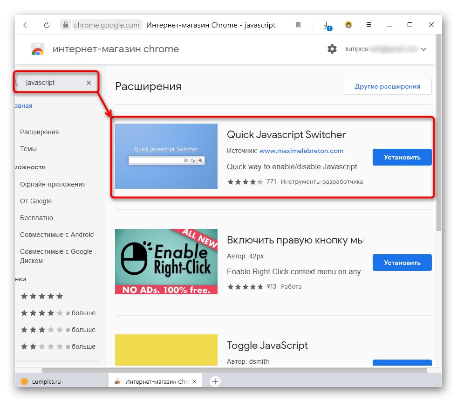Filter by five-star rating
Screen dimensions: 457x402
42,296
